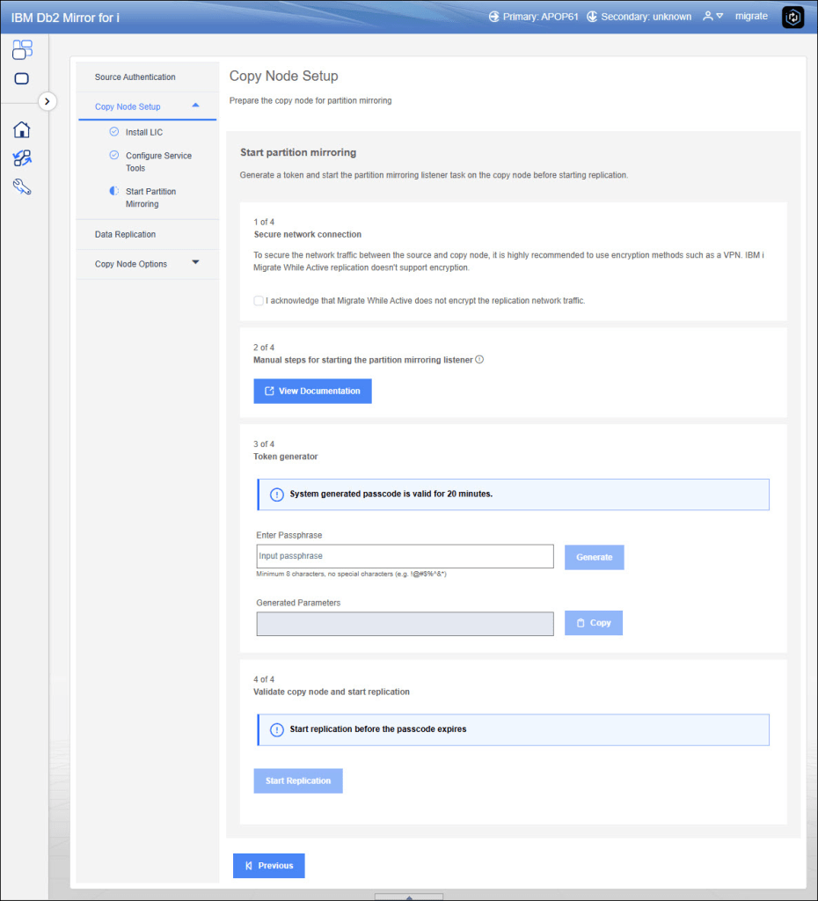Image resolution: width=818 pixels, height=901 pixels.
Task: Go to Home via house icon
Action: (x=22, y=129)
